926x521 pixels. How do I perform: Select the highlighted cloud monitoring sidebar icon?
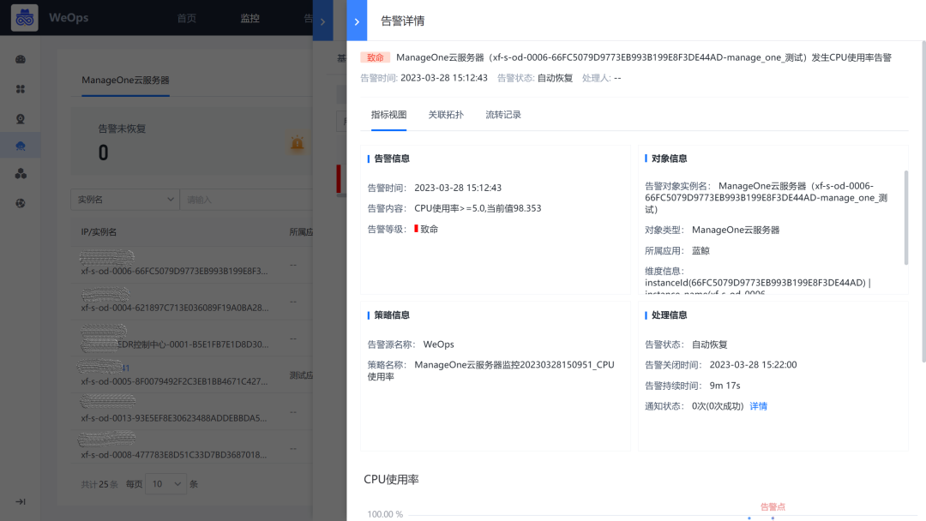click(20, 146)
